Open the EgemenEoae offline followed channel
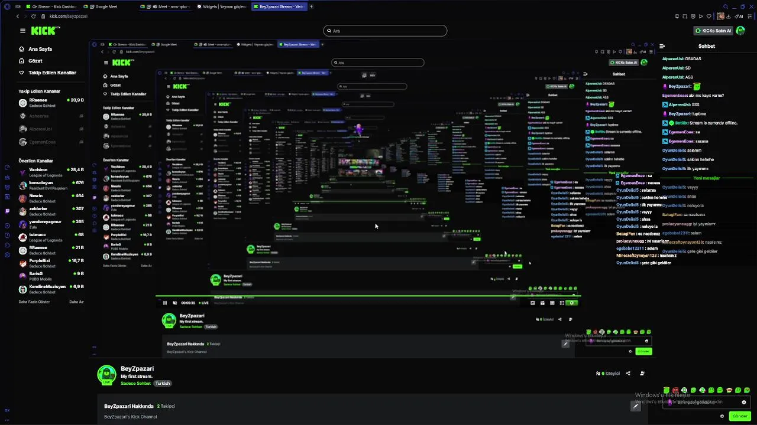The height and width of the screenshot is (425, 757). (x=52, y=142)
